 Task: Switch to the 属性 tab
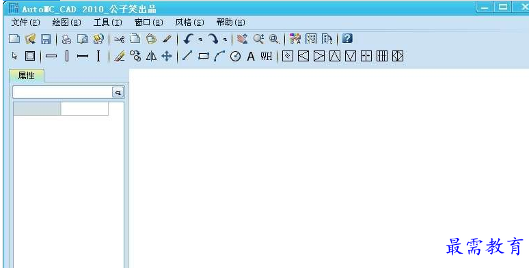pyautogui.click(x=27, y=76)
